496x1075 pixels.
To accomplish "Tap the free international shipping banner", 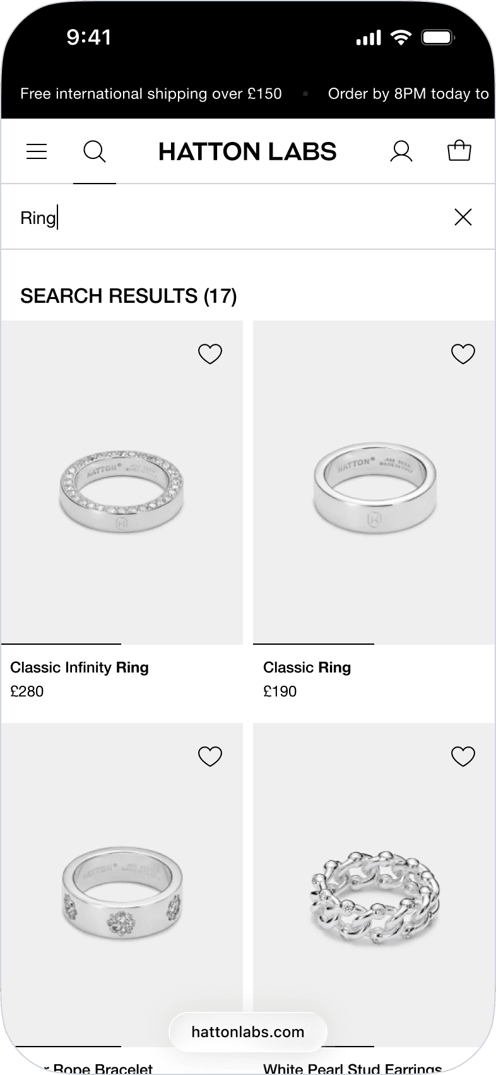I will 151,93.
